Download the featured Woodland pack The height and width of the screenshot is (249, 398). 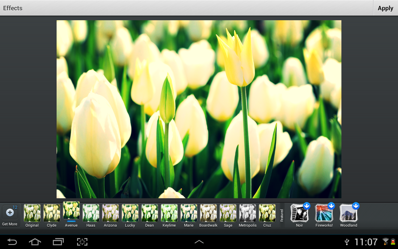(349, 215)
